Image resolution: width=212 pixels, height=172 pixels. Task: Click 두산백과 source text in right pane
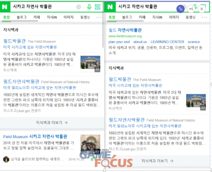tap(115, 108)
